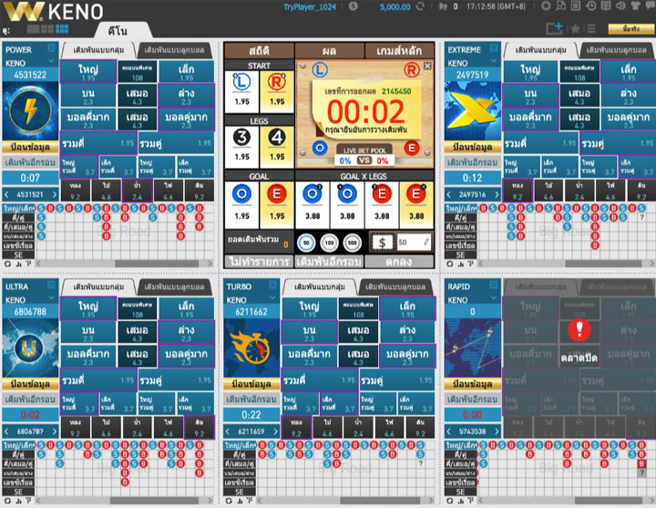Expand the POWER KENO game dropdown
The width and height of the screenshot is (656, 508).
(x=51, y=62)
